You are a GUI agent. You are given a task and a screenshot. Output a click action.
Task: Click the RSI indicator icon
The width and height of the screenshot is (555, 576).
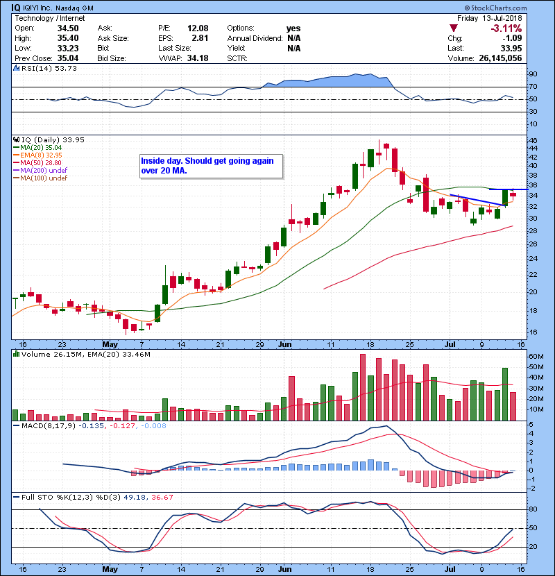[x=16, y=68]
